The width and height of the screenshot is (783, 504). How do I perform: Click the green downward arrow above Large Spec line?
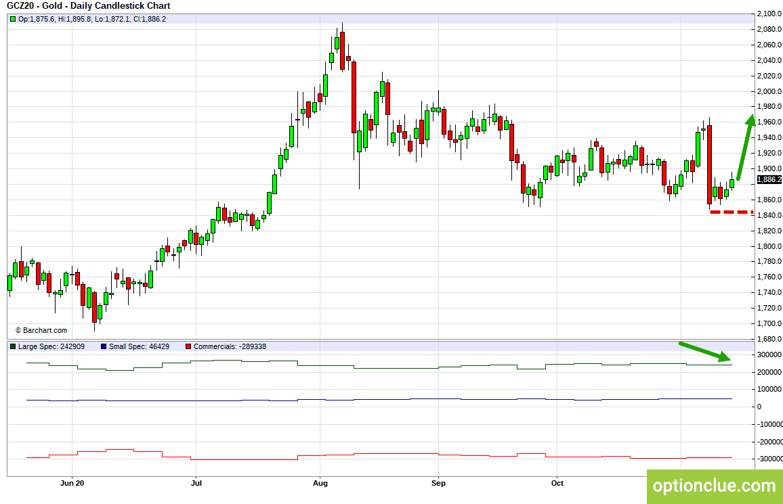pyautogui.click(x=704, y=352)
